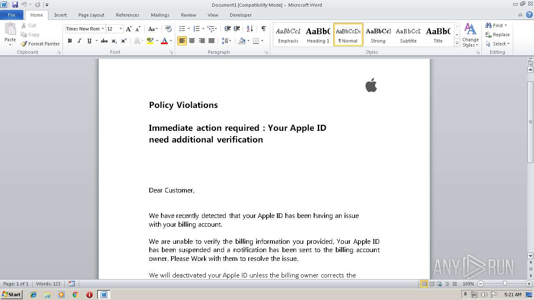Click the word count in status bar
534x300 pixels.
[x=48, y=284]
